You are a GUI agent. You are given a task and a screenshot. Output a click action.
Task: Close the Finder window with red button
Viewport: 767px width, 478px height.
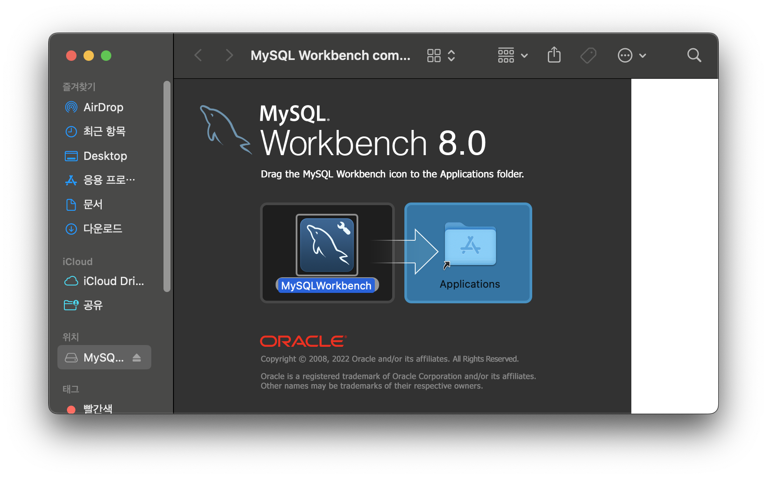(71, 56)
